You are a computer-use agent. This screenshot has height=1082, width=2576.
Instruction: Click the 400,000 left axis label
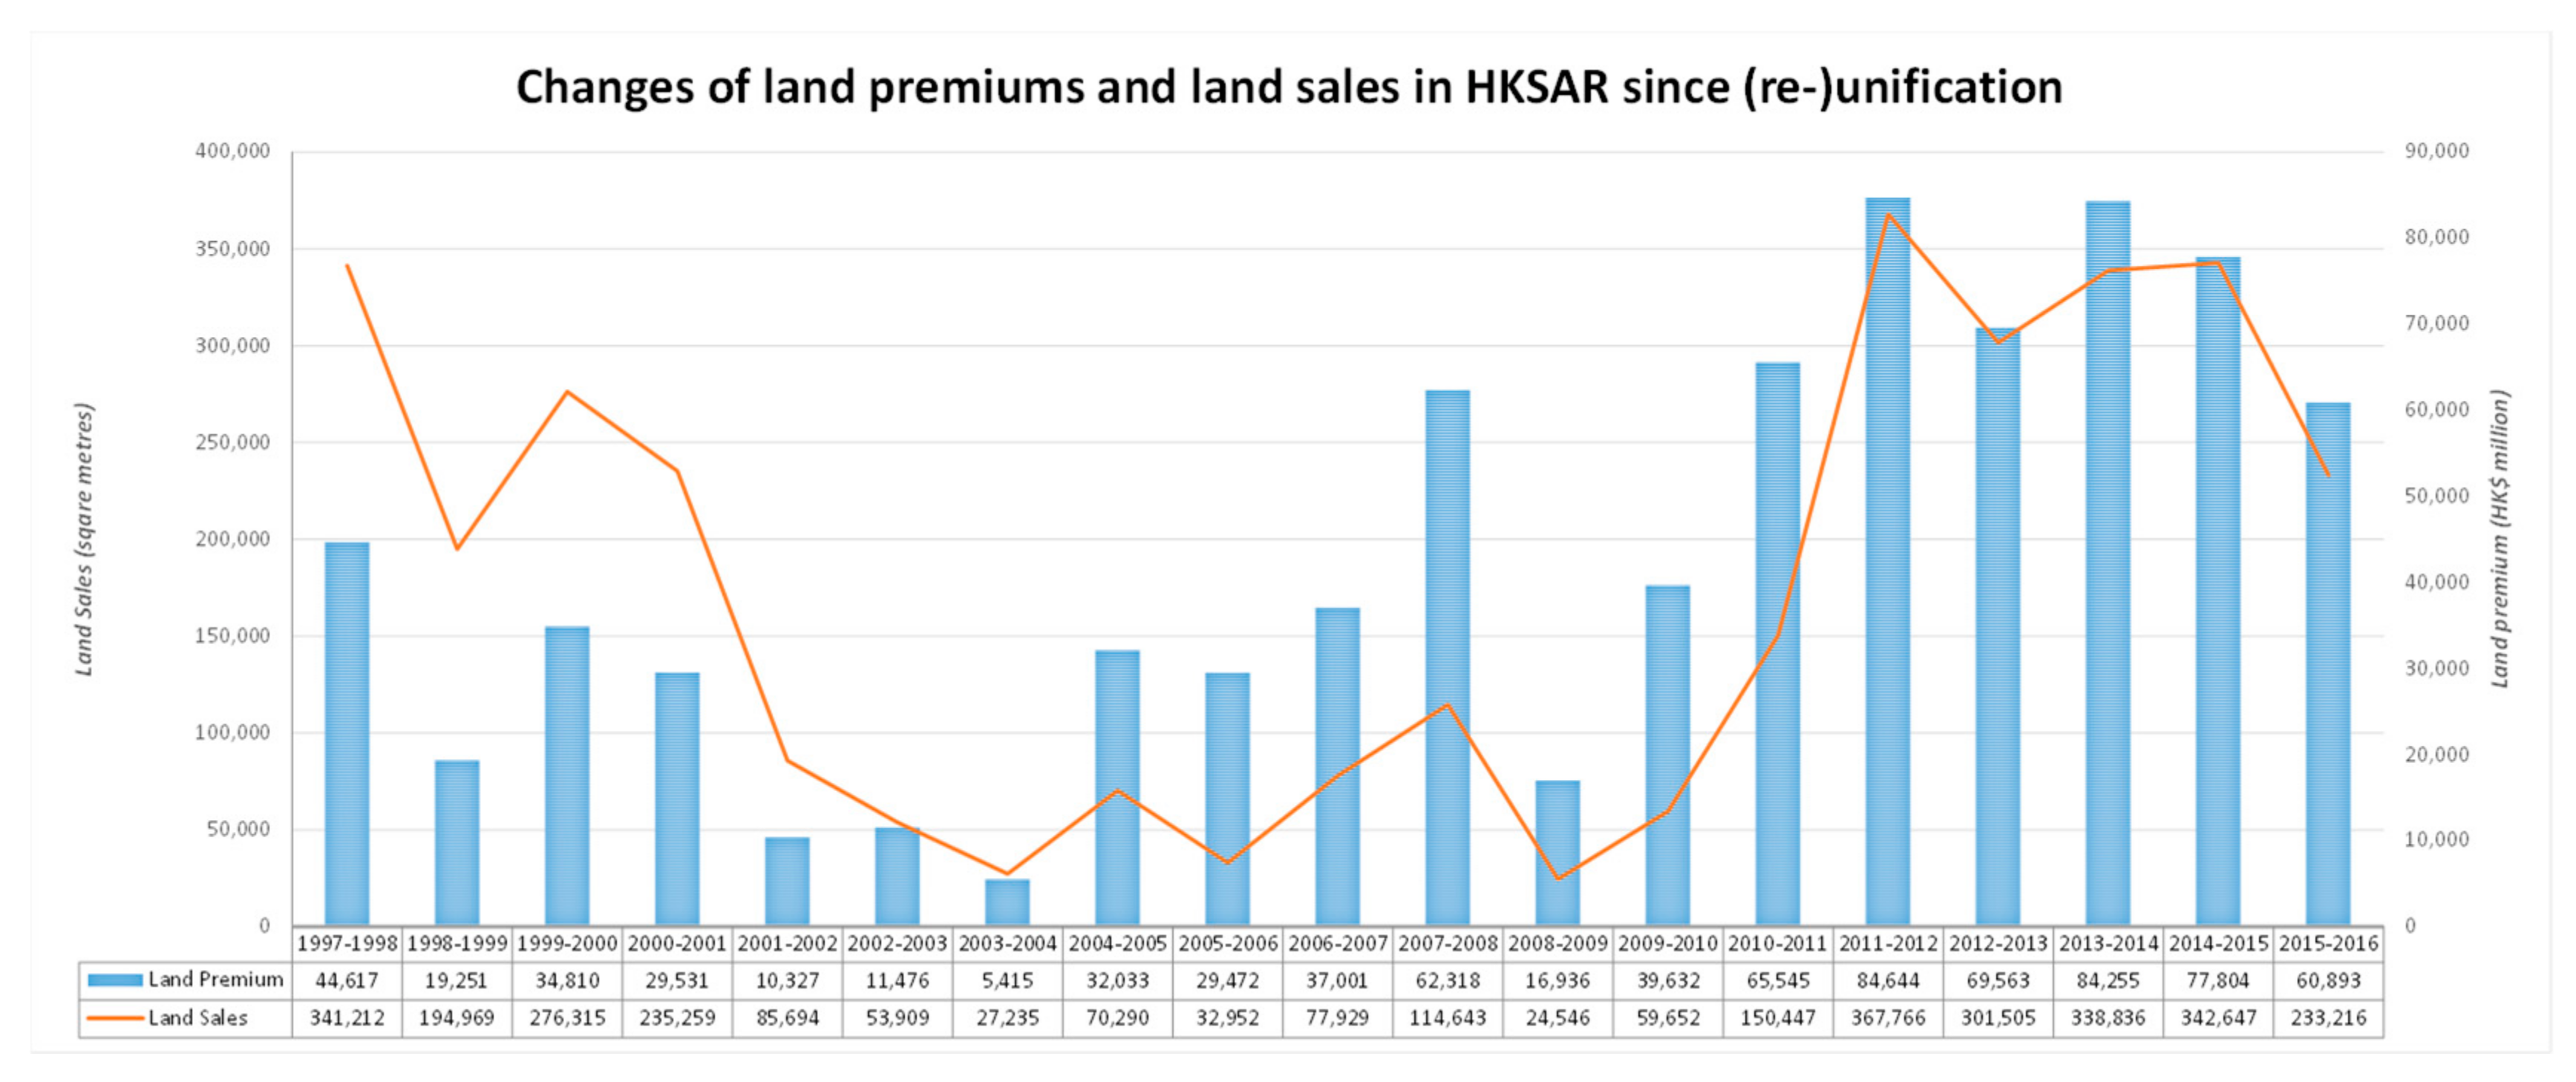pyautogui.click(x=232, y=151)
